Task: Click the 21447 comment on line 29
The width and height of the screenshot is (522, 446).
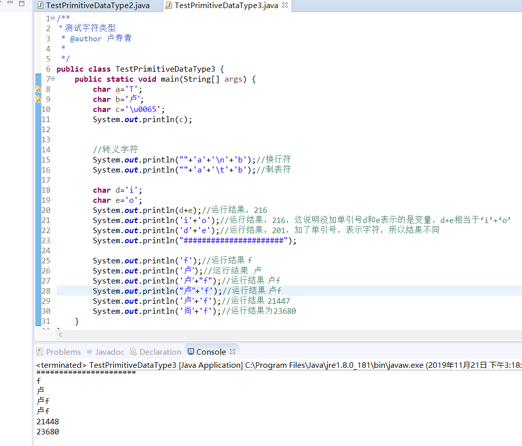Action: (x=256, y=301)
